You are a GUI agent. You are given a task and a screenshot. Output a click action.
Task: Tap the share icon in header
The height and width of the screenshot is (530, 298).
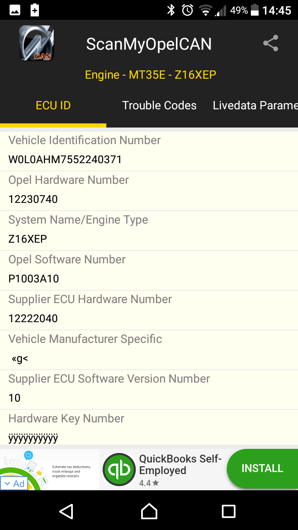click(271, 43)
